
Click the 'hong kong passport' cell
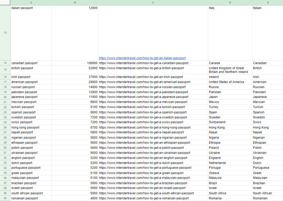click(31, 128)
